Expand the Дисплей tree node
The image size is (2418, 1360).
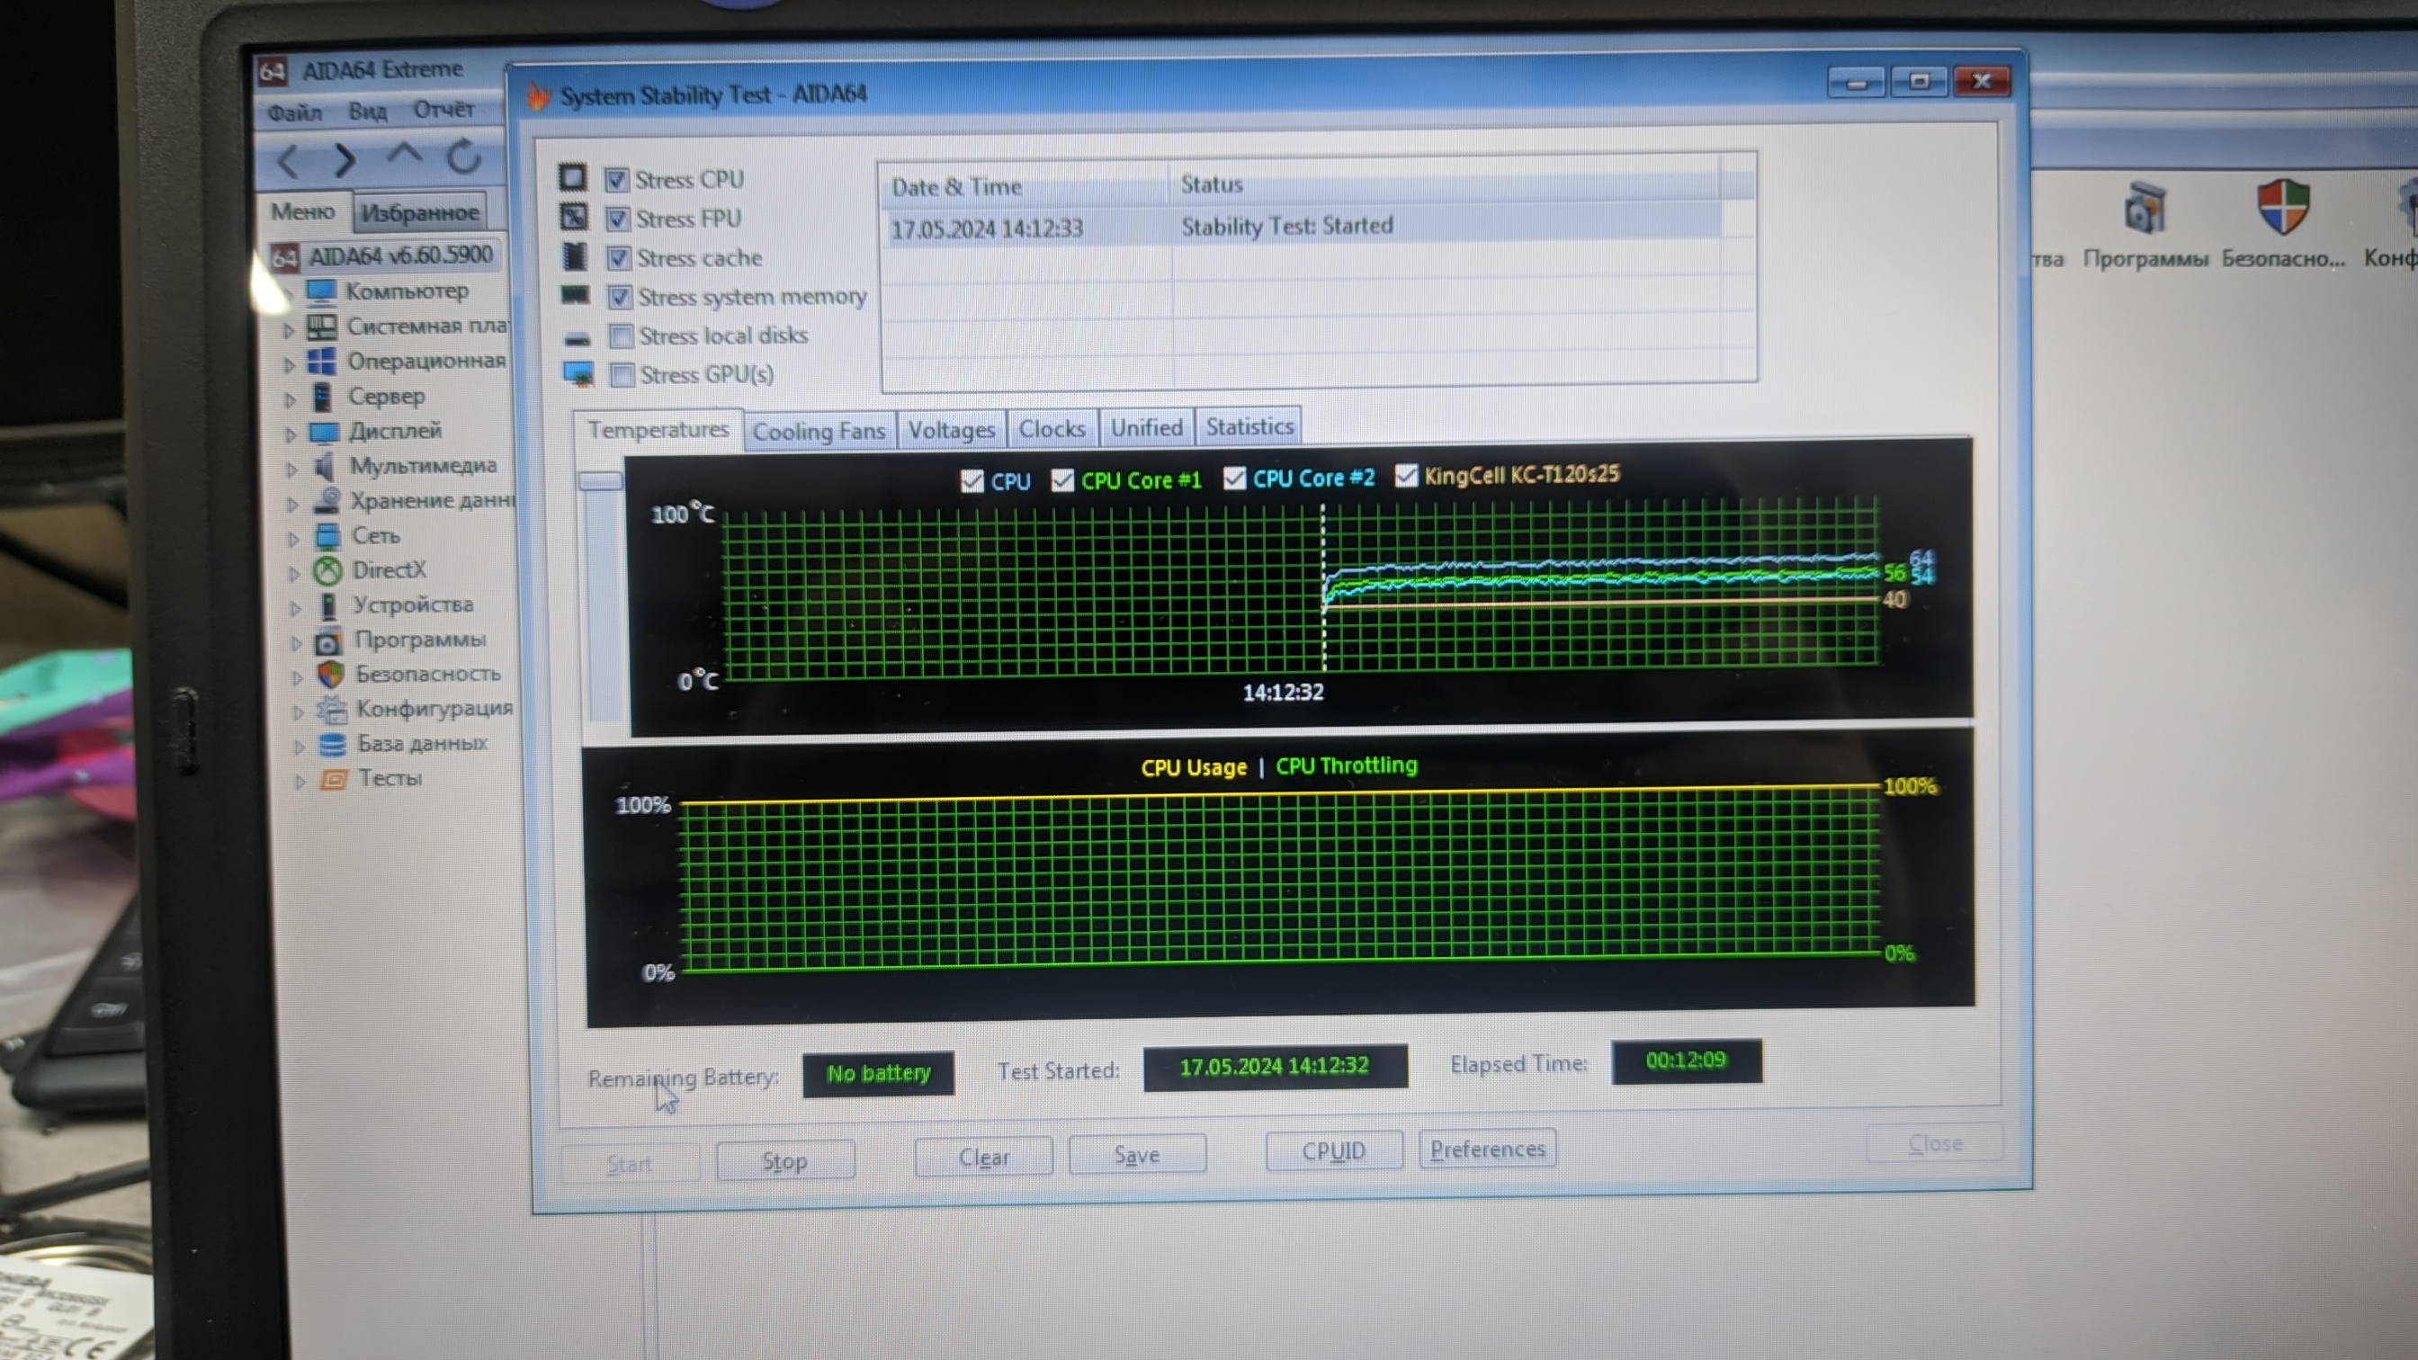(291, 434)
